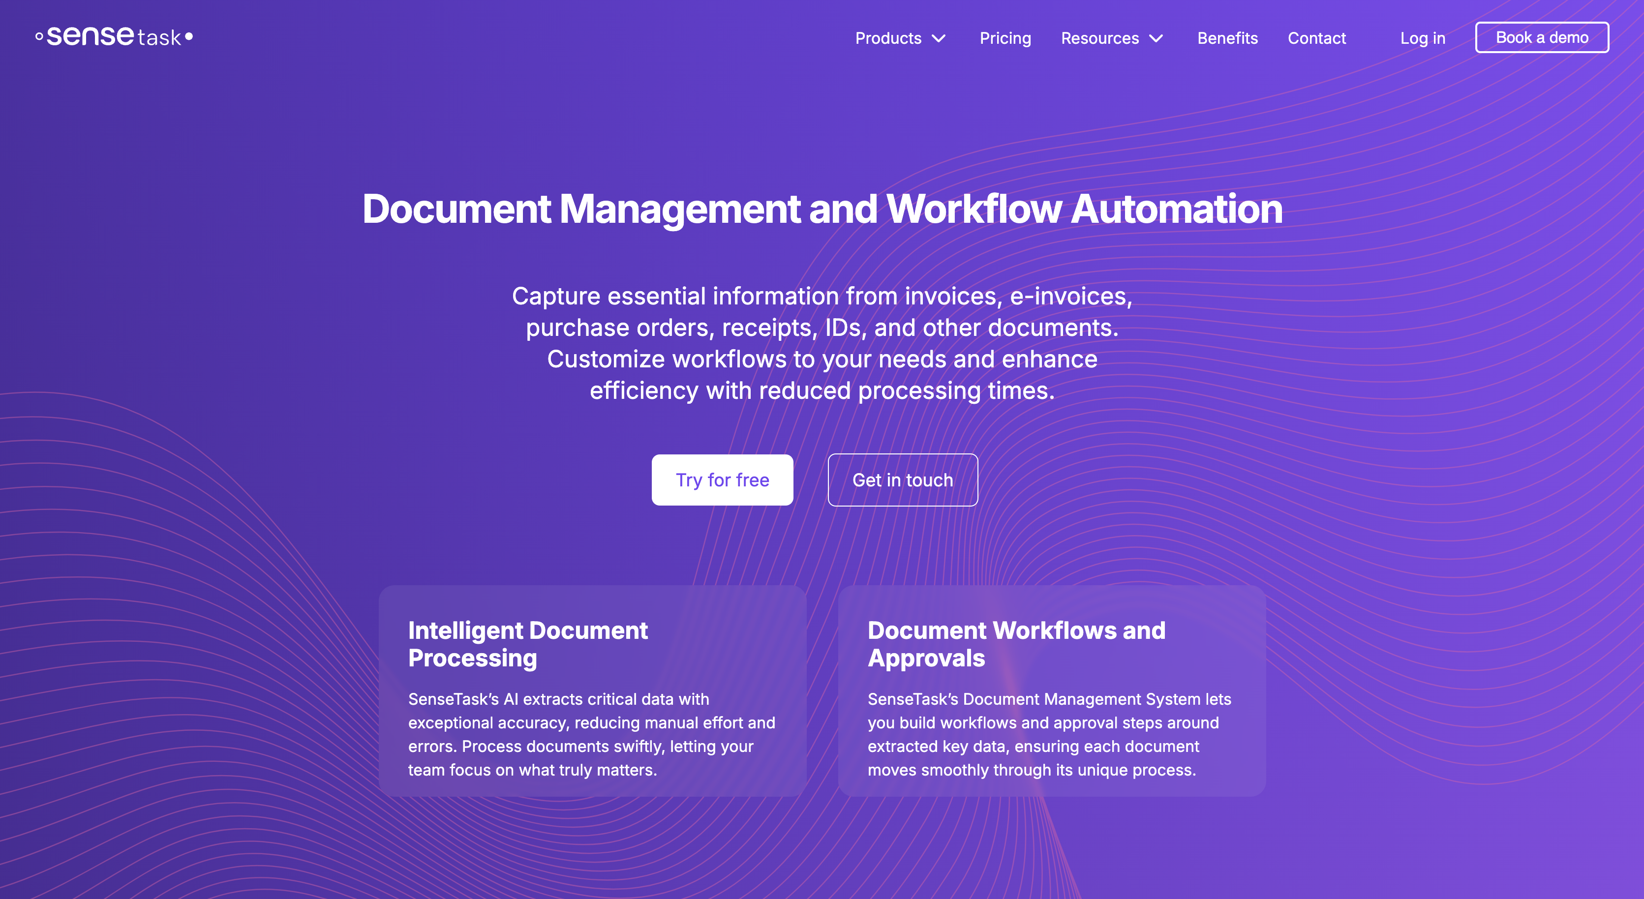Go to the Contact page
This screenshot has height=899, width=1644.
pos(1316,38)
